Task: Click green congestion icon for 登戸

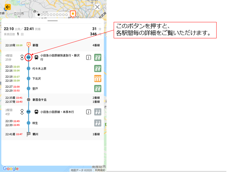Action: (x=98, y=88)
